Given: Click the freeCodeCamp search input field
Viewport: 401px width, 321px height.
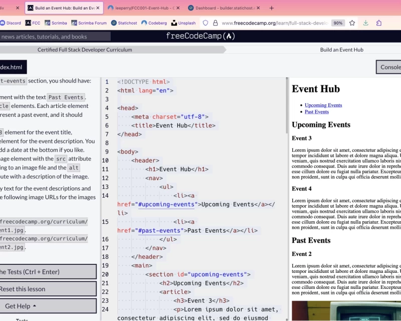Looking at the screenshot, I should click(55, 37).
